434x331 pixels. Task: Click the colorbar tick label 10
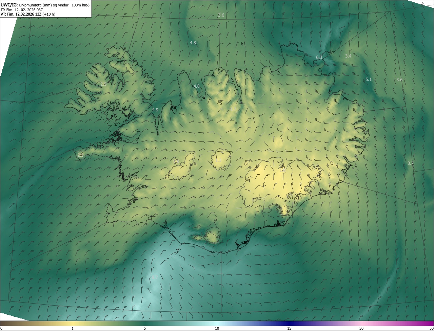pos(217,328)
